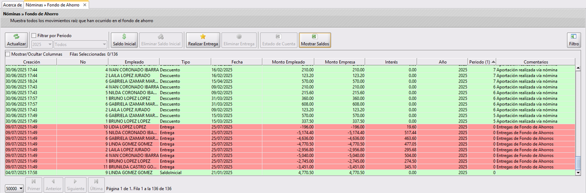Jump to last page with Última
Image resolution: width=586 pixels, height=193 pixels.
pyautogui.click(x=96, y=184)
